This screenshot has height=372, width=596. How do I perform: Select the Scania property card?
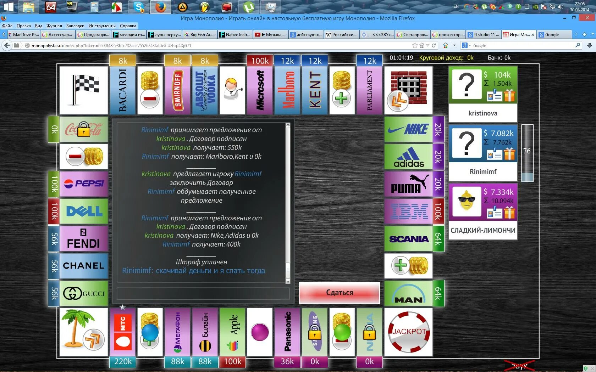pos(408,239)
